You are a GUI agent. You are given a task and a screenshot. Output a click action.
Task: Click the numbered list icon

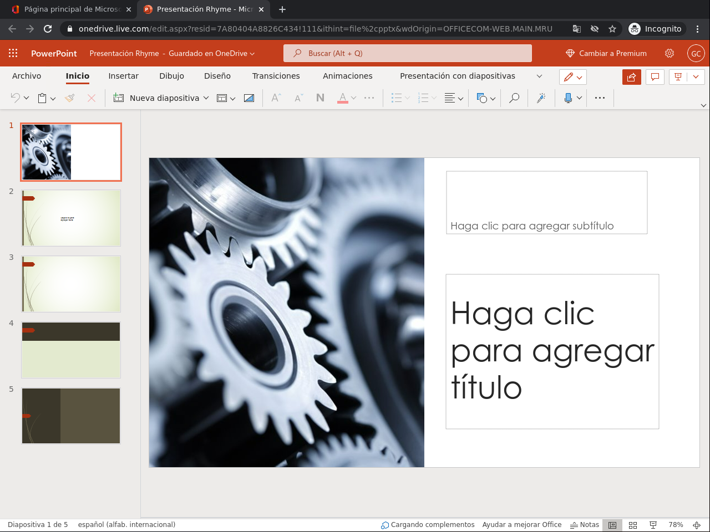(423, 98)
